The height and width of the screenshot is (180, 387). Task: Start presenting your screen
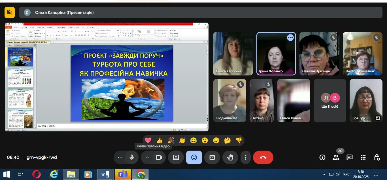tap(176, 157)
